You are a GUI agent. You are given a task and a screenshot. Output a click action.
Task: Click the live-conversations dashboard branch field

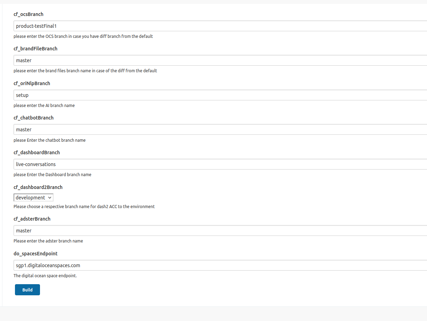220,164
